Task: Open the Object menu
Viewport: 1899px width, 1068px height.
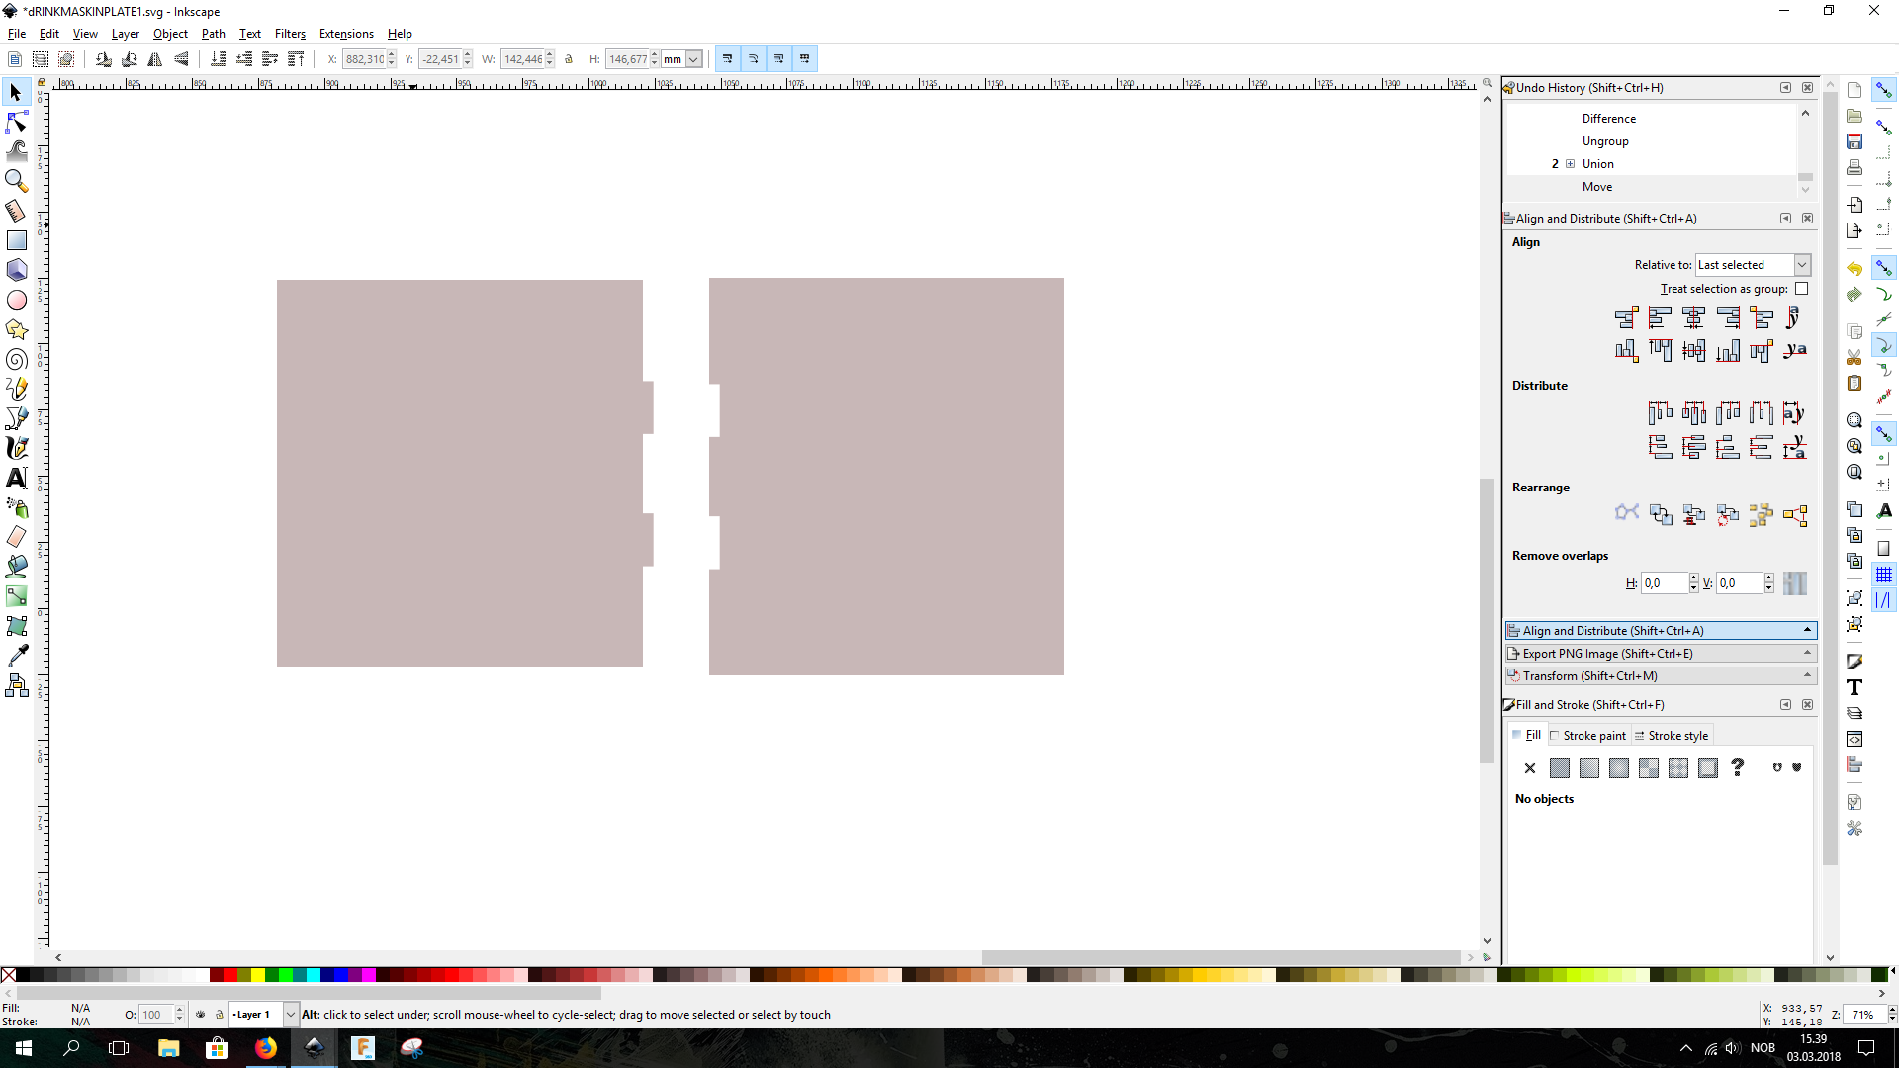Action: click(x=171, y=33)
